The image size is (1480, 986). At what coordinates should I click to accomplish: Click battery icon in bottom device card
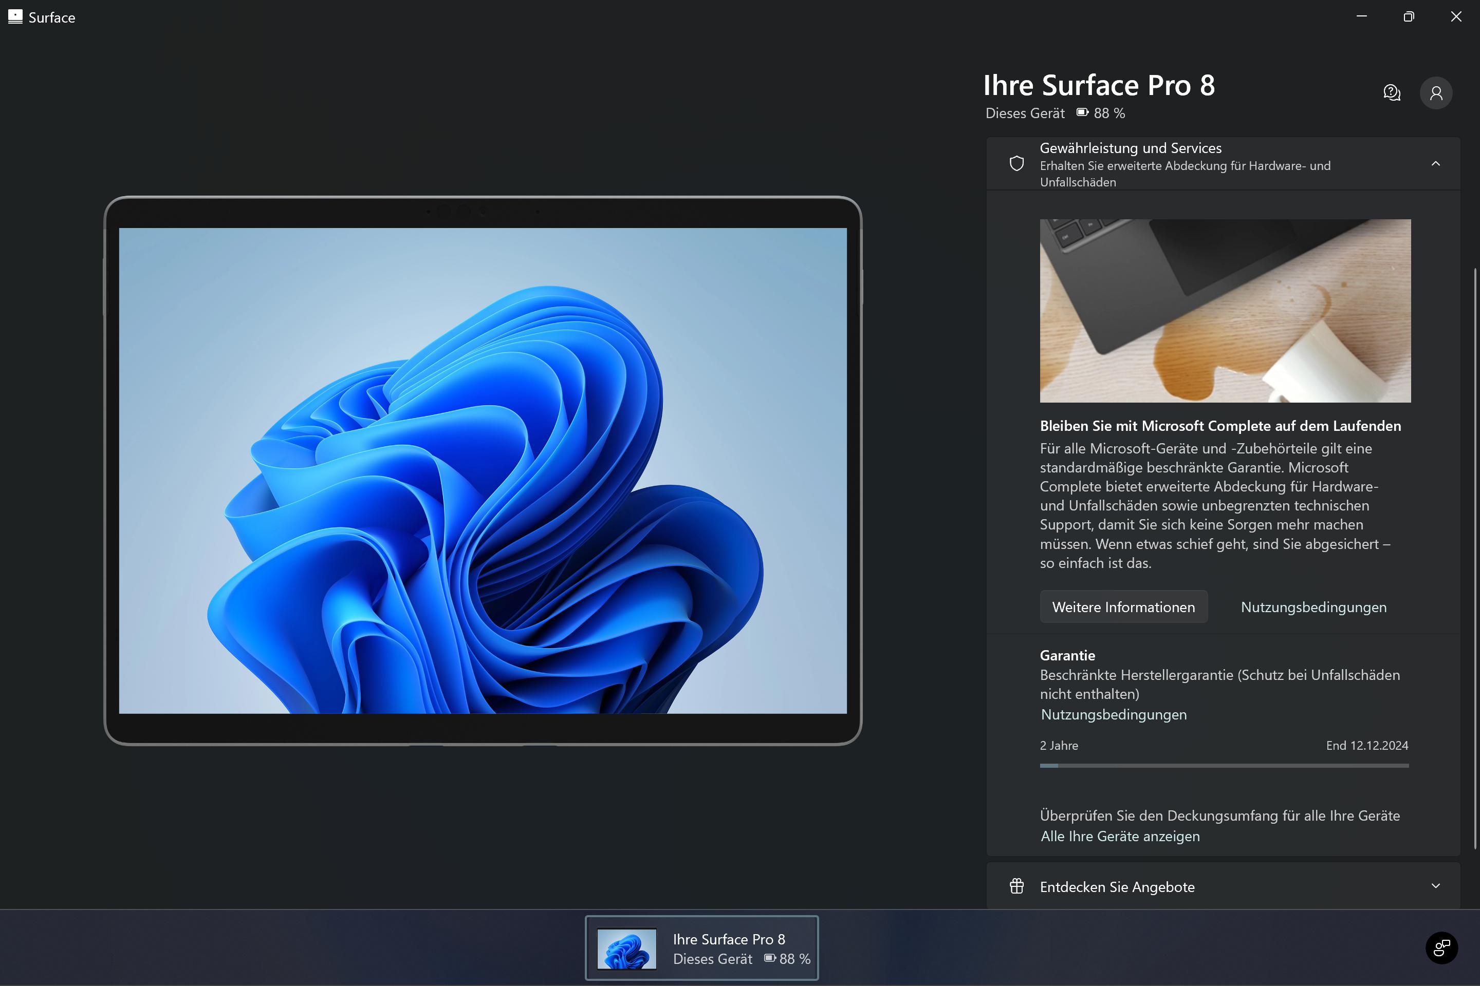[x=770, y=958]
